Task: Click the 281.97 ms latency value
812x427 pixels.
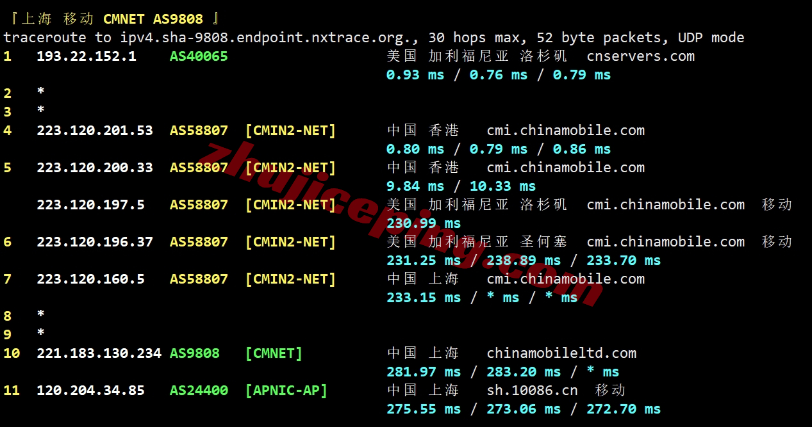Action: point(424,372)
